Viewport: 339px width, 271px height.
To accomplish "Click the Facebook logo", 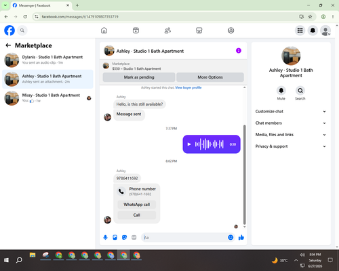I will (x=9, y=30).
